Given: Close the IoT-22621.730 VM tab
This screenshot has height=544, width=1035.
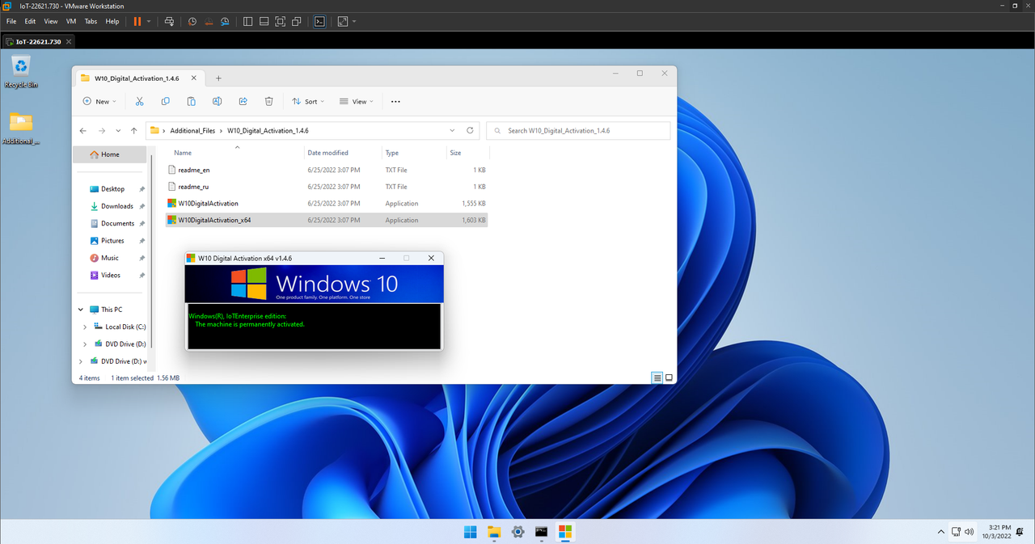Looking at the screenshot, I should pos(69,41).
